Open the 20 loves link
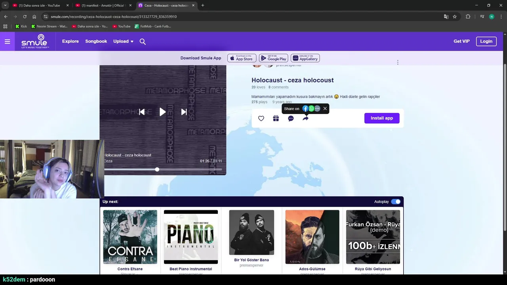 [x=258, y=87]
